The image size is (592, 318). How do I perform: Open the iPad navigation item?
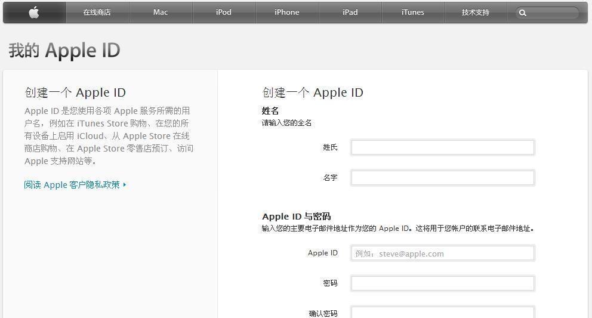tap(350, 13)
